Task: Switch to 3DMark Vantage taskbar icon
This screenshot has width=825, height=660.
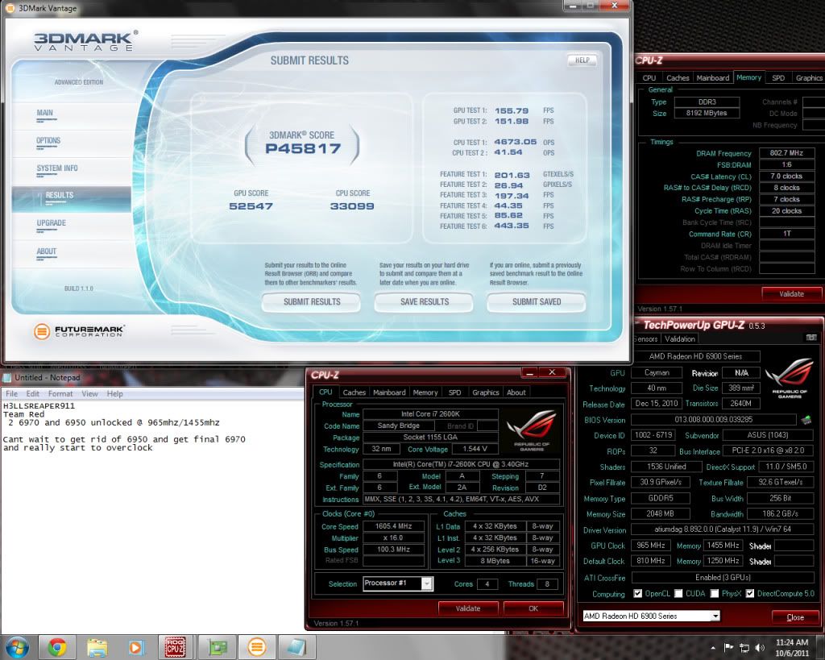Action: point(257,647)
